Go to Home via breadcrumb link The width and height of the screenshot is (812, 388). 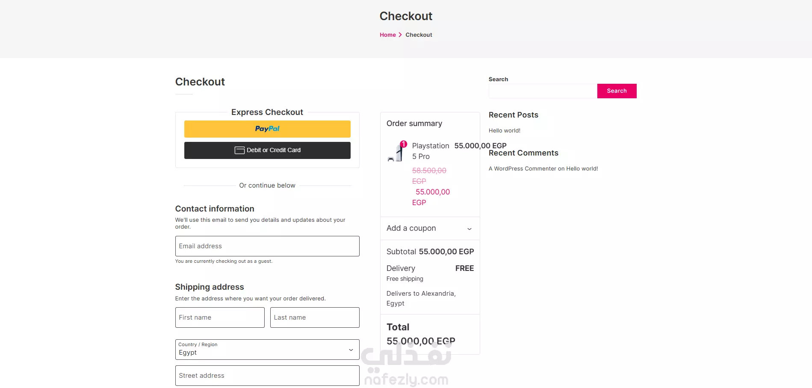point(388,35)
